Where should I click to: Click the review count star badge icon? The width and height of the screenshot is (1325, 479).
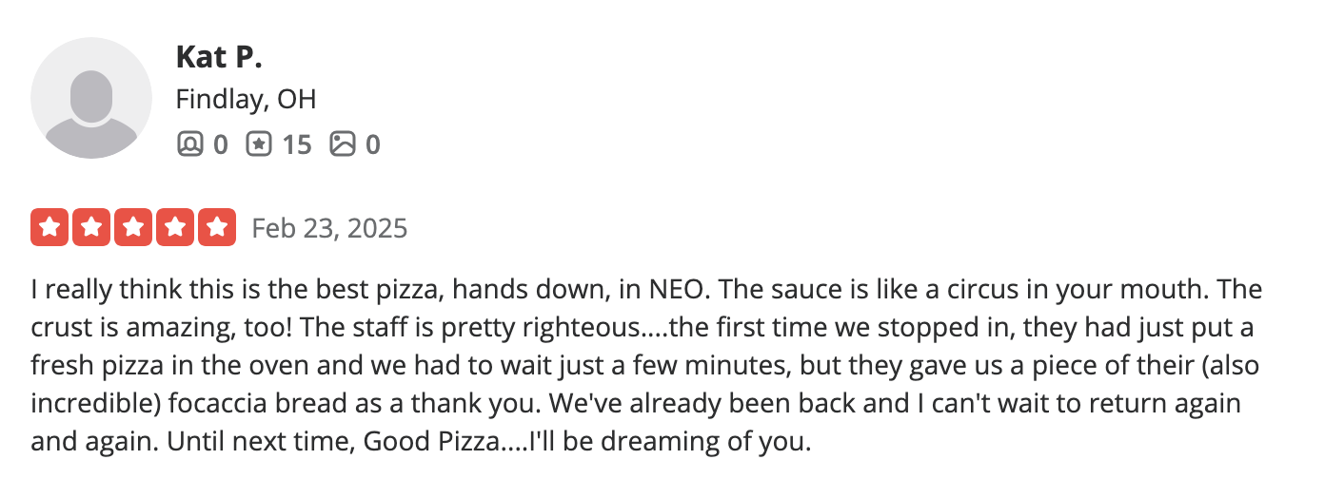[259, 144]
